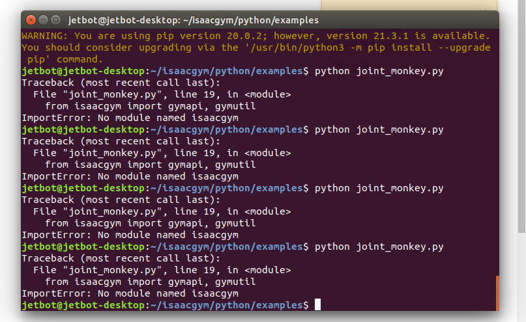Close the terminal window
This screenshot has width=526, height=322.
[31, 20]
